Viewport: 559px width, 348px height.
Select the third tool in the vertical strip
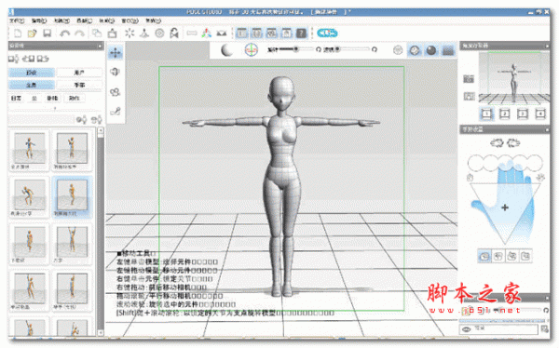pos(116,92)
